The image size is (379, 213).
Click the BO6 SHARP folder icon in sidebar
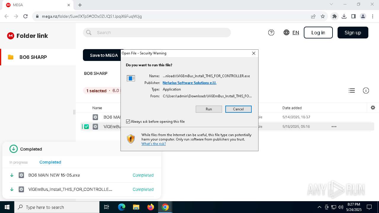[11, 57]
